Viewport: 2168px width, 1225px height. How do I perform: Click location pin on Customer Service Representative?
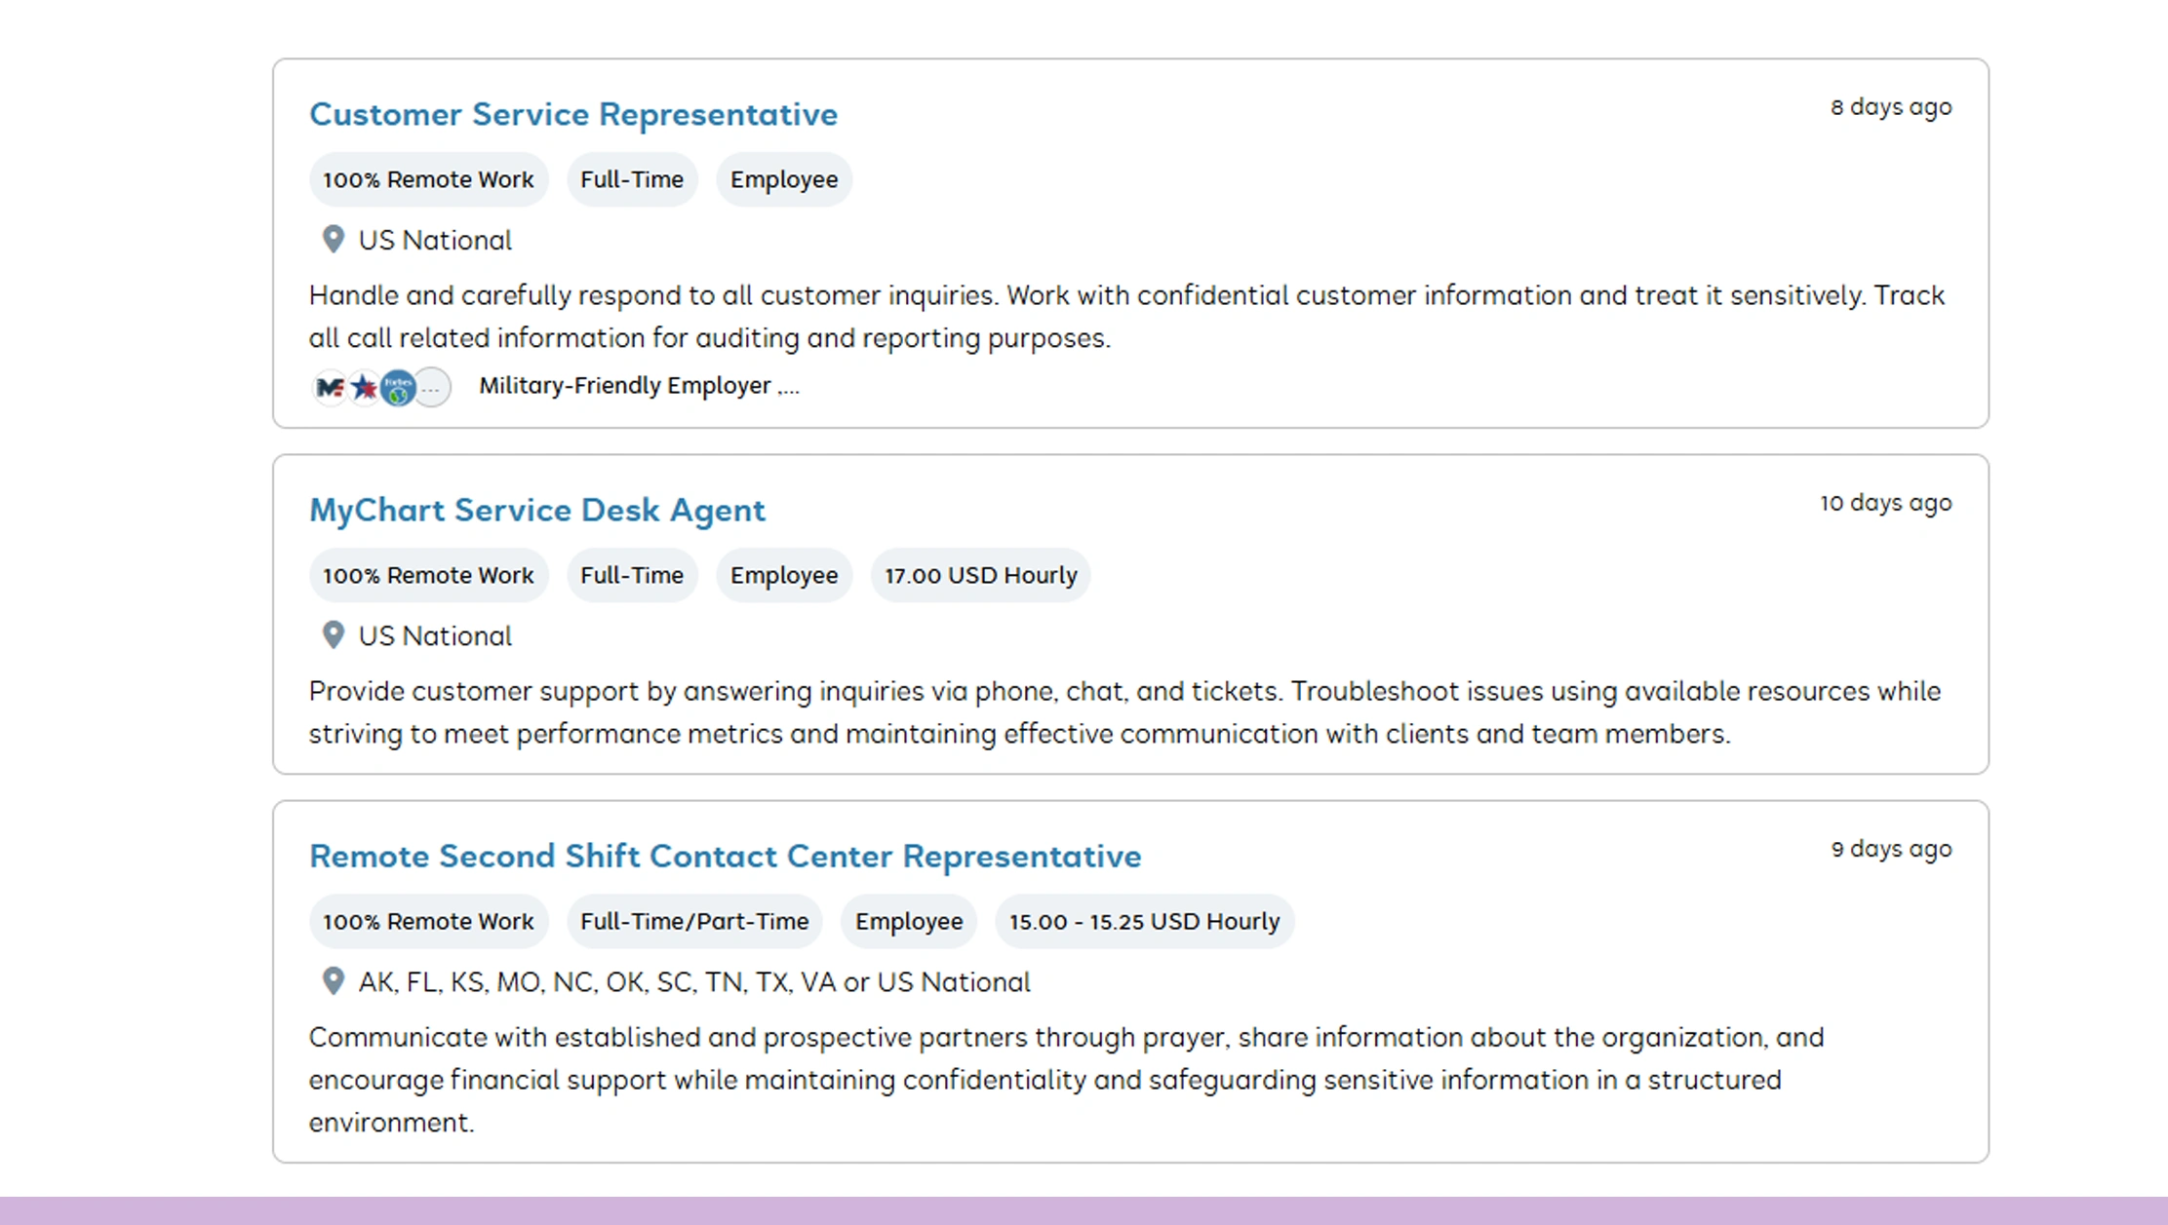[334, 239]
